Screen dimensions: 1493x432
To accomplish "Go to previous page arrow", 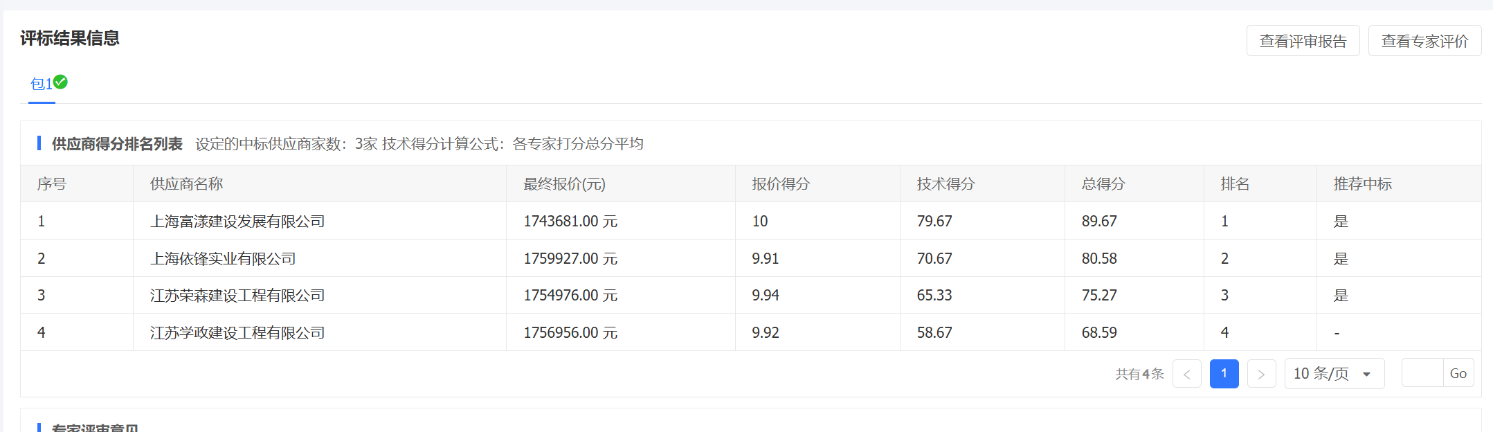I will pos(1186,375).
